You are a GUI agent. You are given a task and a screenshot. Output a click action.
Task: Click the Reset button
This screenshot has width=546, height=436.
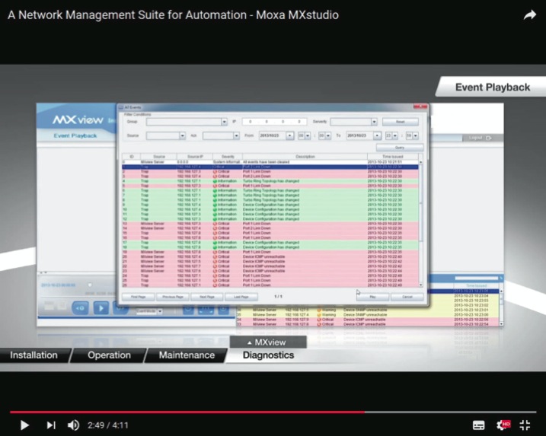tap(400, 122)
